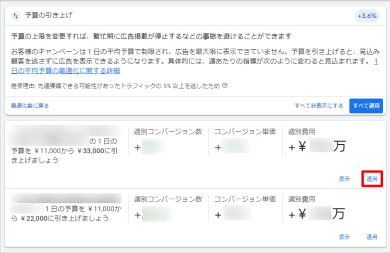
Task: Open the 1日の平均予算の最適化に関する詳細 link
Action: (x=65, y=71)
